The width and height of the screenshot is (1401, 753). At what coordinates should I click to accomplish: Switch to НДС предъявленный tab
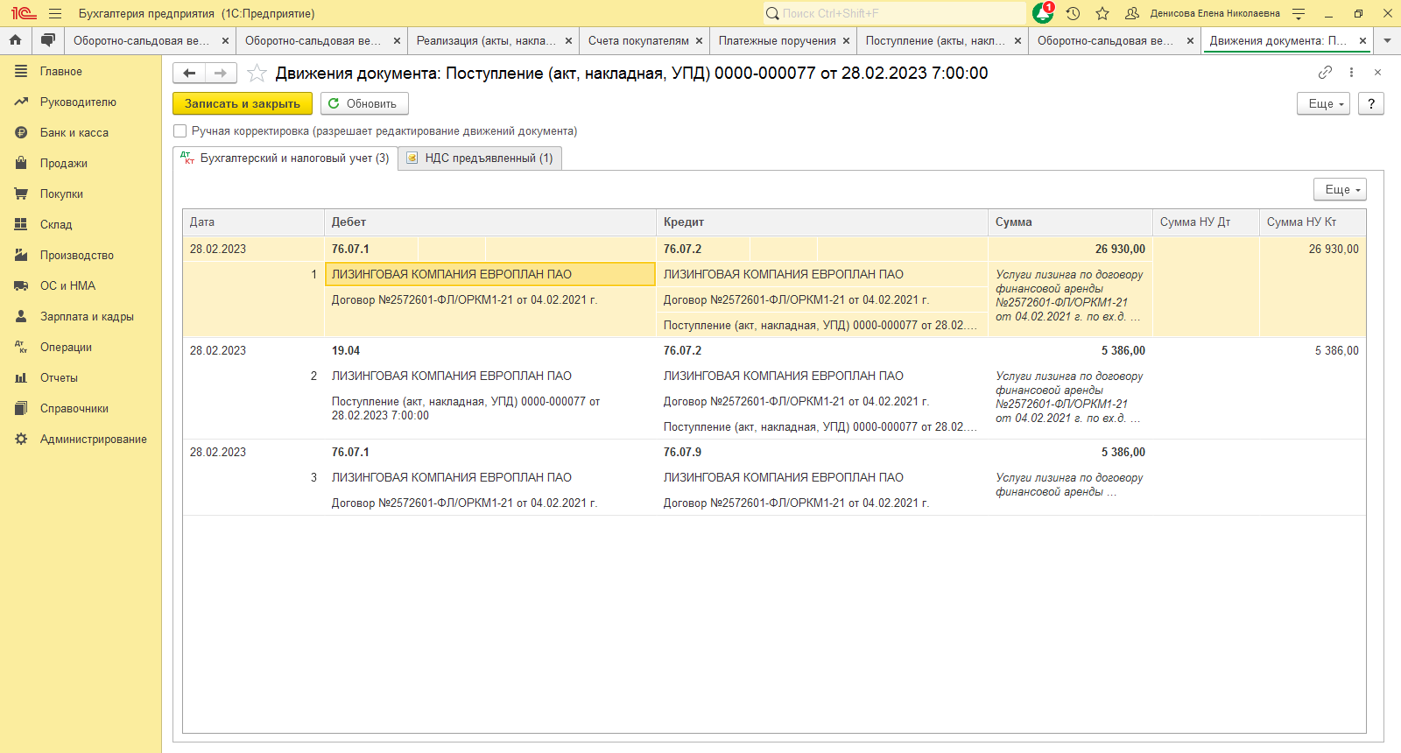[480, 158]
